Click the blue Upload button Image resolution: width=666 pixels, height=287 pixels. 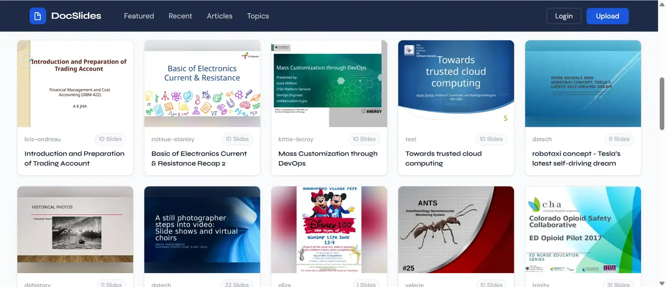(x=608, y=16)
